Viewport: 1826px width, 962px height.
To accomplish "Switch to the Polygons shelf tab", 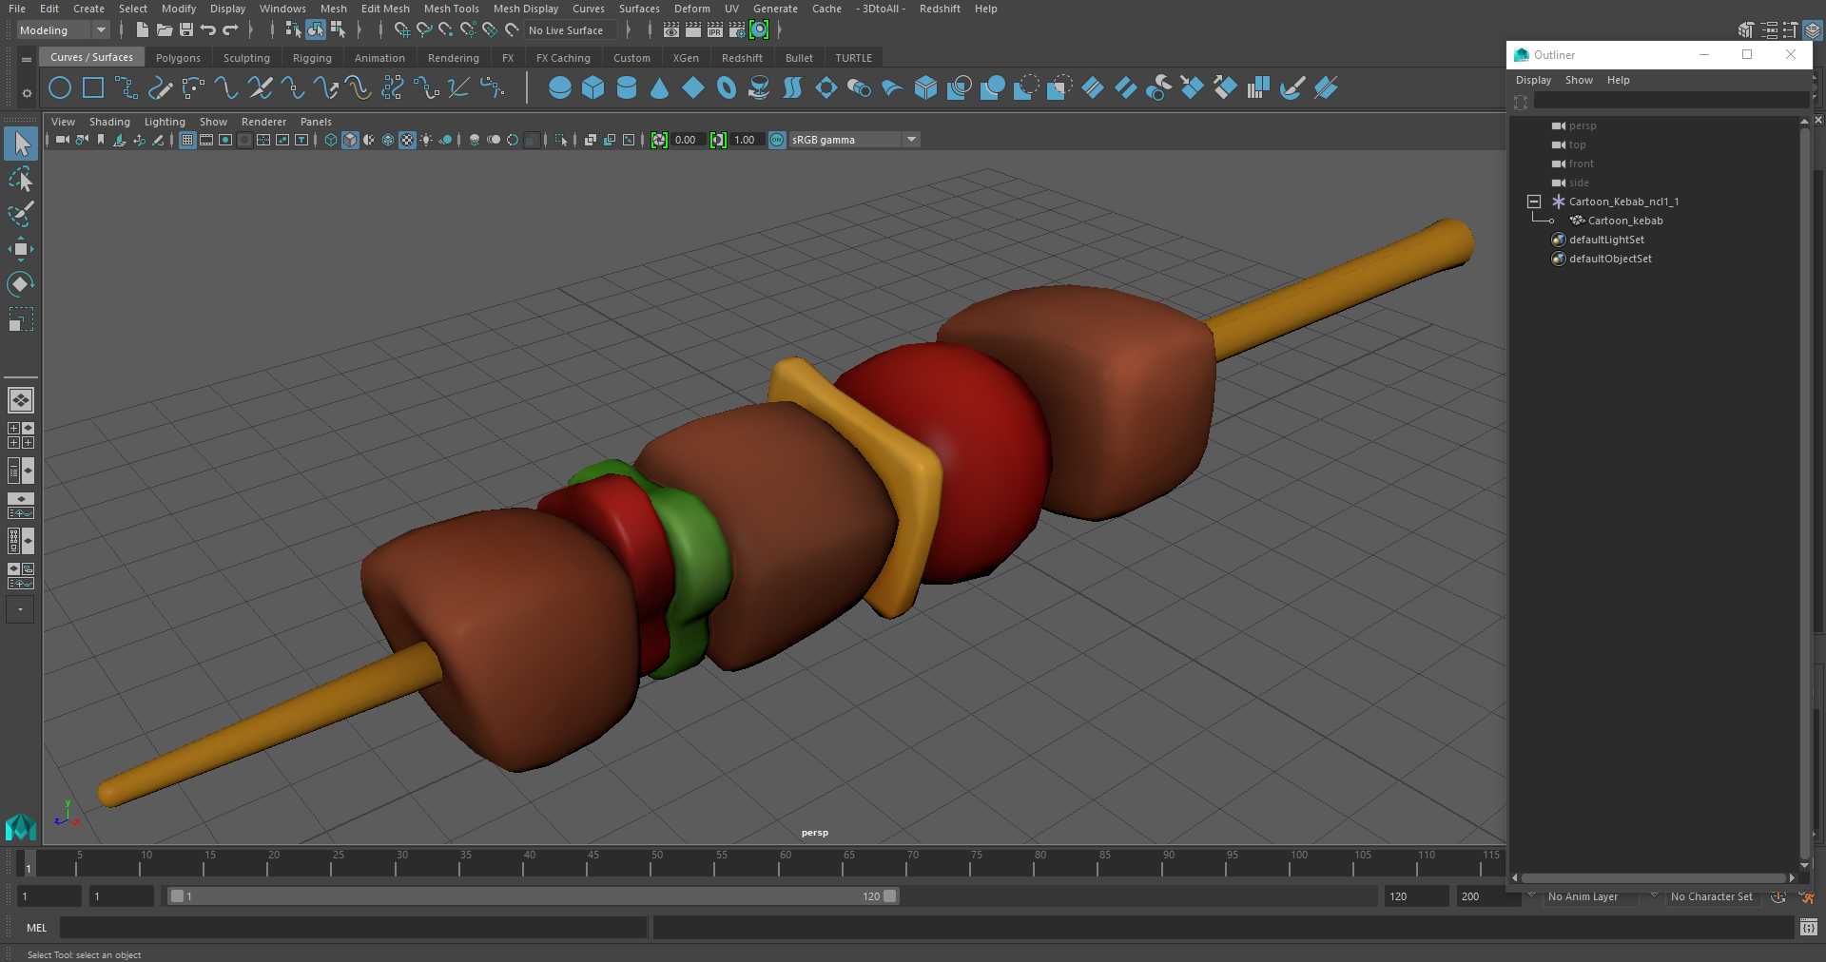I will (178, 58).
